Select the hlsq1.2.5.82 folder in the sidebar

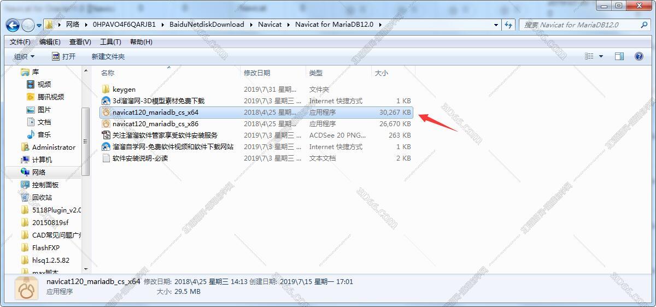coord(51,260)
